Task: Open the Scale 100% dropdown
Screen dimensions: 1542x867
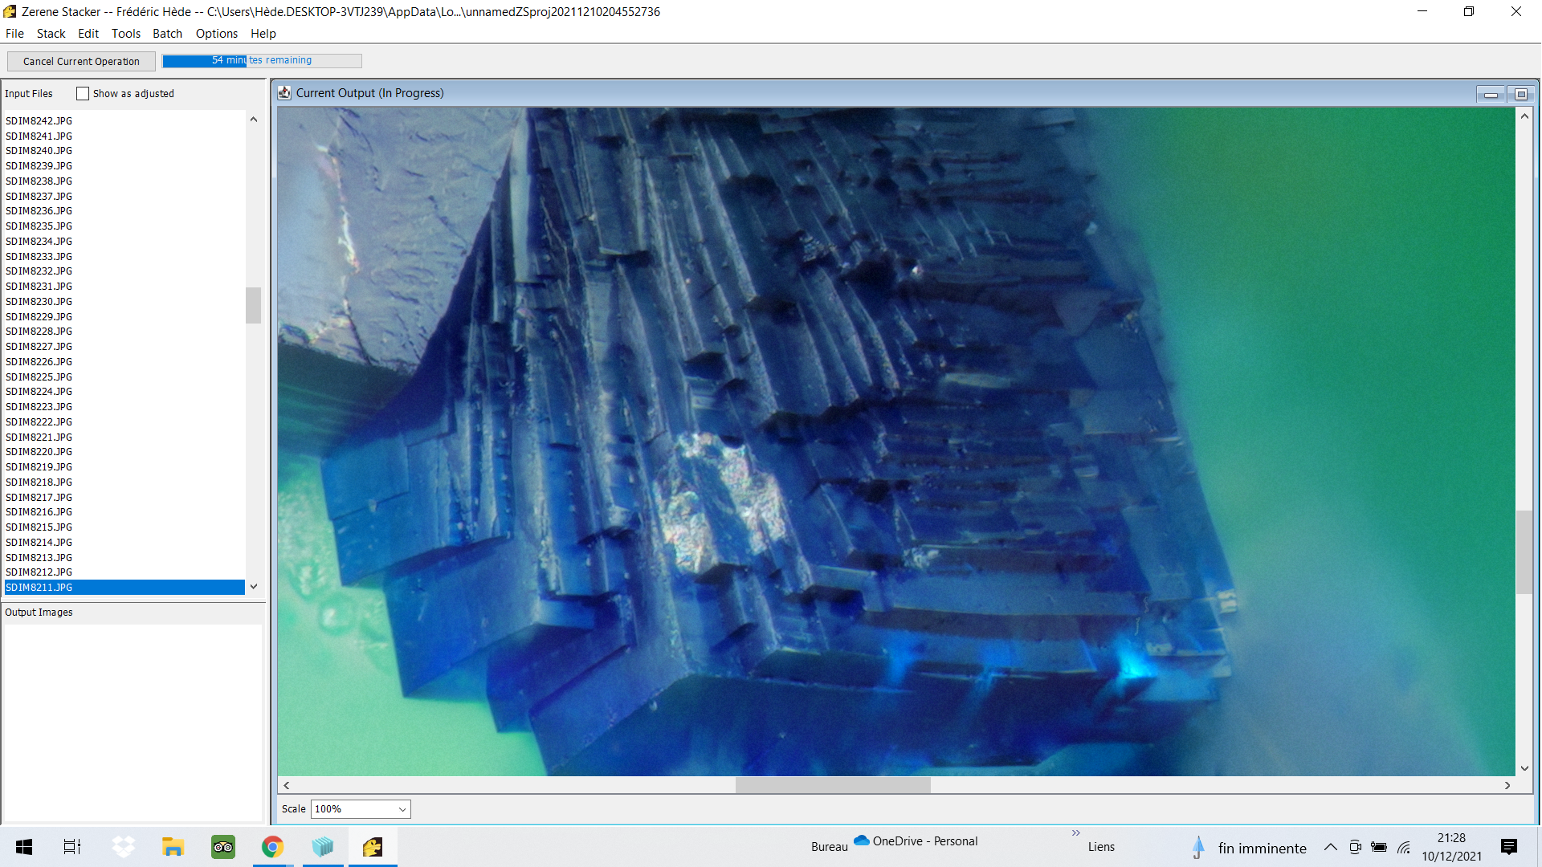Action: pyautogui.click(x=361, y=809)
